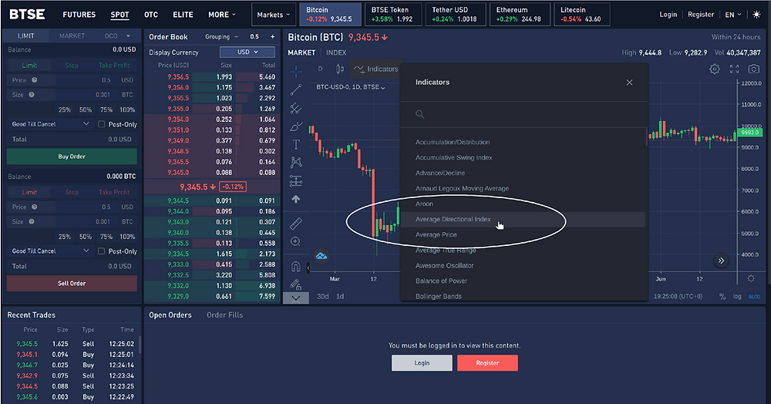
Task: Click the red Register button
Action: tap(487, 362)
